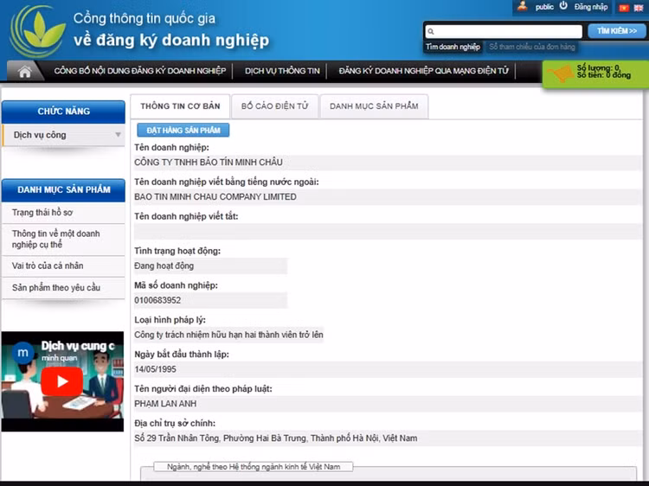Switch language with Vietnamese flag

tap(622, 7)
